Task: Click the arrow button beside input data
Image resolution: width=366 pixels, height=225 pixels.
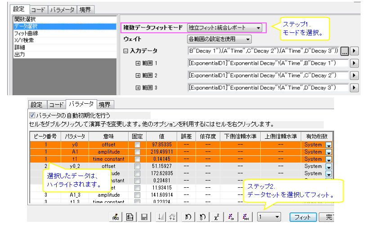Action: click(354, 51)
